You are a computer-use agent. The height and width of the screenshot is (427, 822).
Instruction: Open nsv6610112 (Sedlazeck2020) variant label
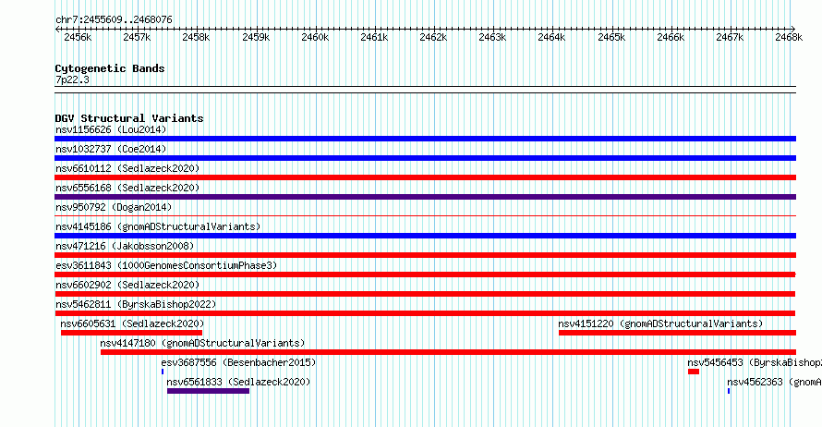click(x=127, y=168)
